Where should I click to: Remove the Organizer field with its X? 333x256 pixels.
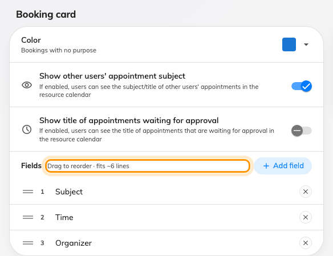click(306, 243)
